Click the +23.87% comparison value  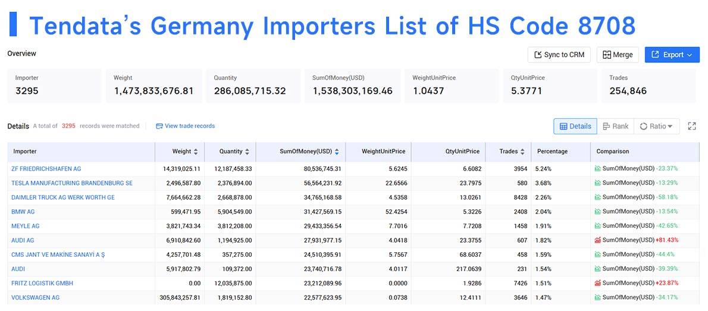click(667, 284)
